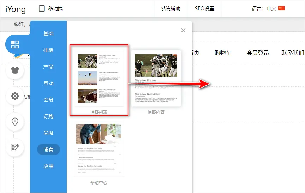The width and height of the screenshot is (305, 193).
Task: Select the 应用 category tab
Action: (x=48, y=166)
